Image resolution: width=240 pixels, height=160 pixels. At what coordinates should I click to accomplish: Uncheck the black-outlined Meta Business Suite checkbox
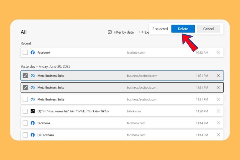coord(25,88)
